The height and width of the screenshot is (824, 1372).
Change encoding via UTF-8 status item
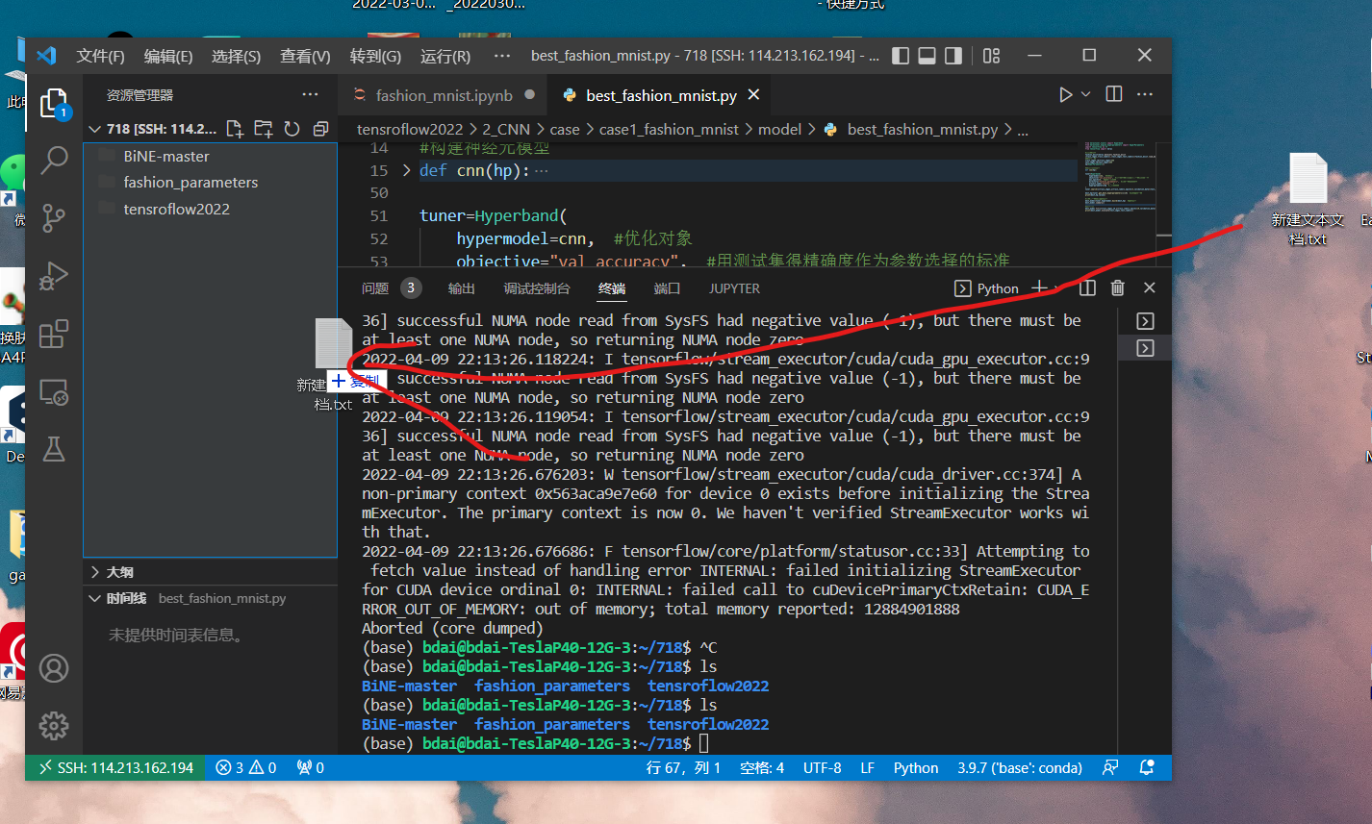pyautogui.click(x=822, y=767)
